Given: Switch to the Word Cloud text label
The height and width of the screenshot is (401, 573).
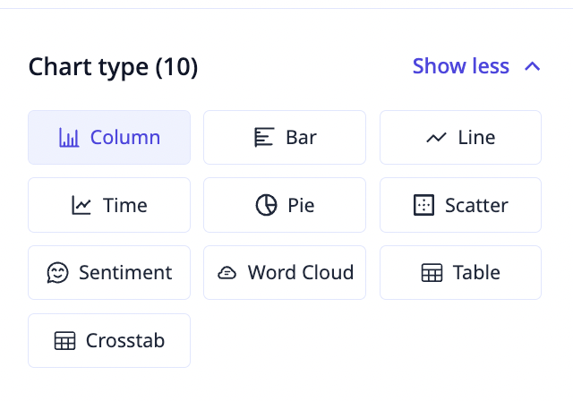Looking at the screenshot, I should (301, 272).
